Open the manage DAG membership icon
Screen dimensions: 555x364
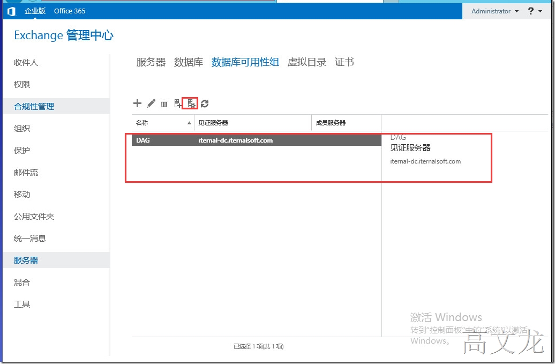pos(178,103)
